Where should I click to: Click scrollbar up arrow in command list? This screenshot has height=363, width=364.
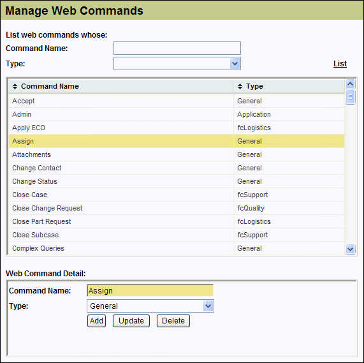tap(350, 84)
